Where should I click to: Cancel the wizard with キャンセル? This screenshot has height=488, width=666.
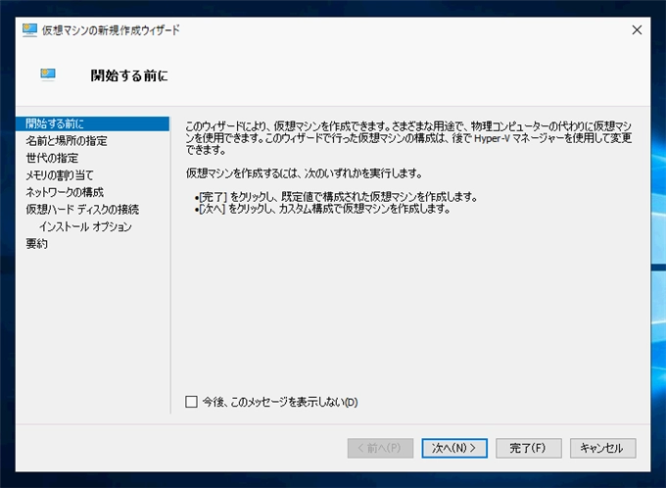pyautogui.click(x=602, y=448)
